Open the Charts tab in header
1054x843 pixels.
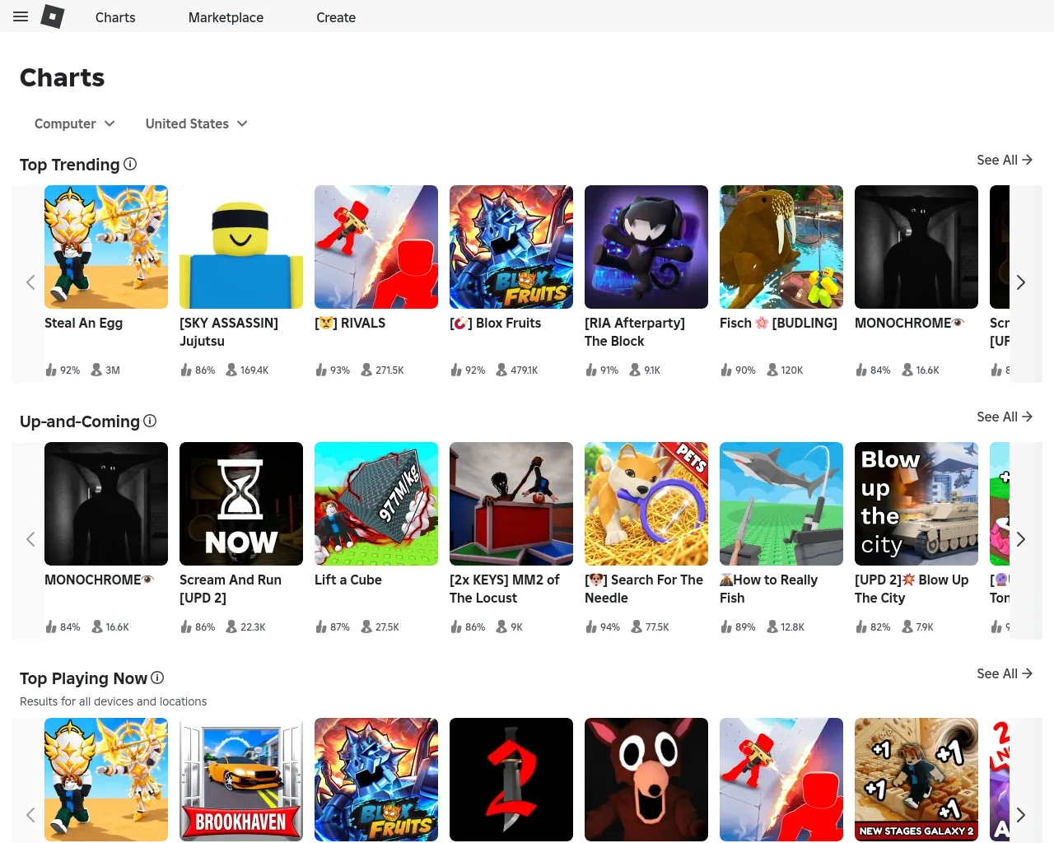click(115, 17)
